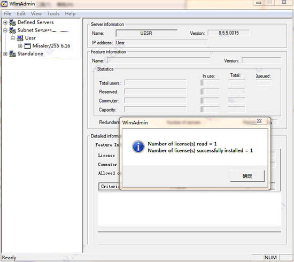The image size is (294, 262).
Task: Open the Edit menu
Action: pyautogui.click(x=21, y=14)
